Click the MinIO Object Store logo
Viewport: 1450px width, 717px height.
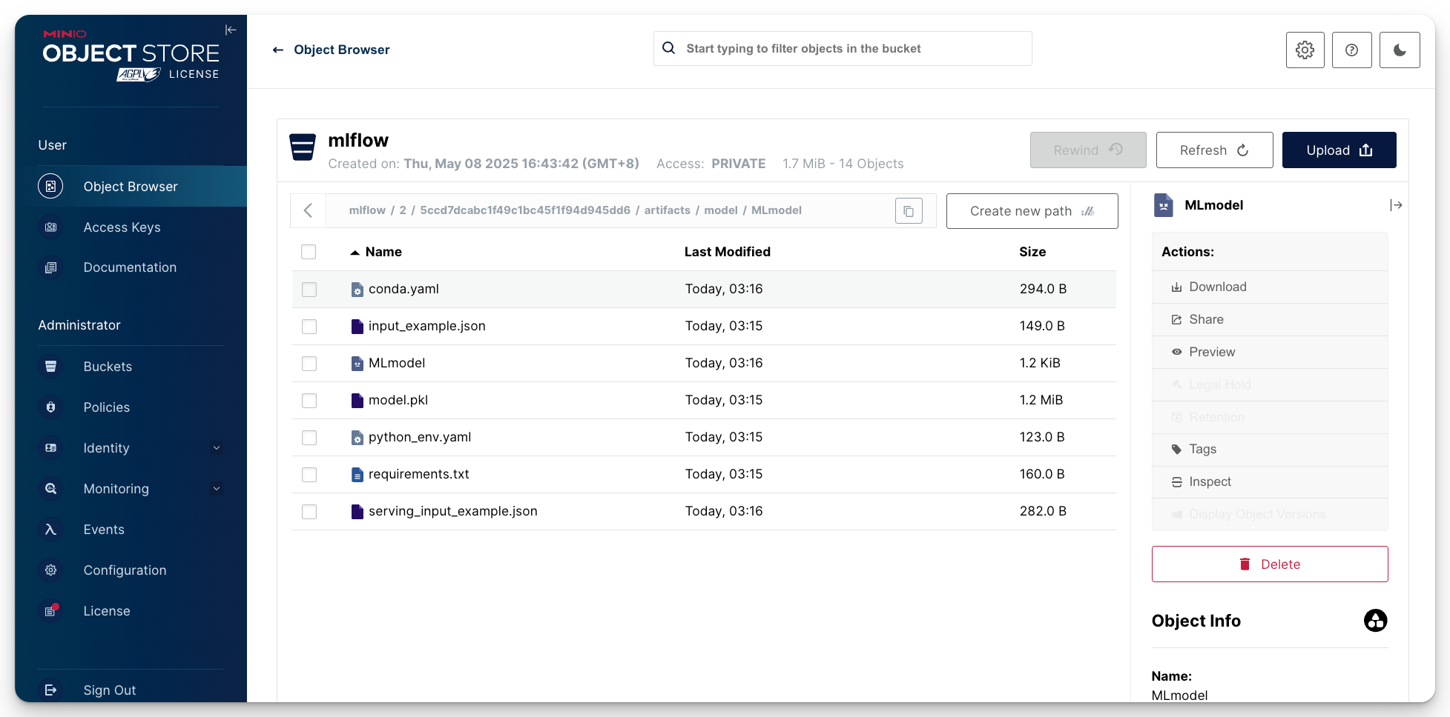[x=131, y=56]
